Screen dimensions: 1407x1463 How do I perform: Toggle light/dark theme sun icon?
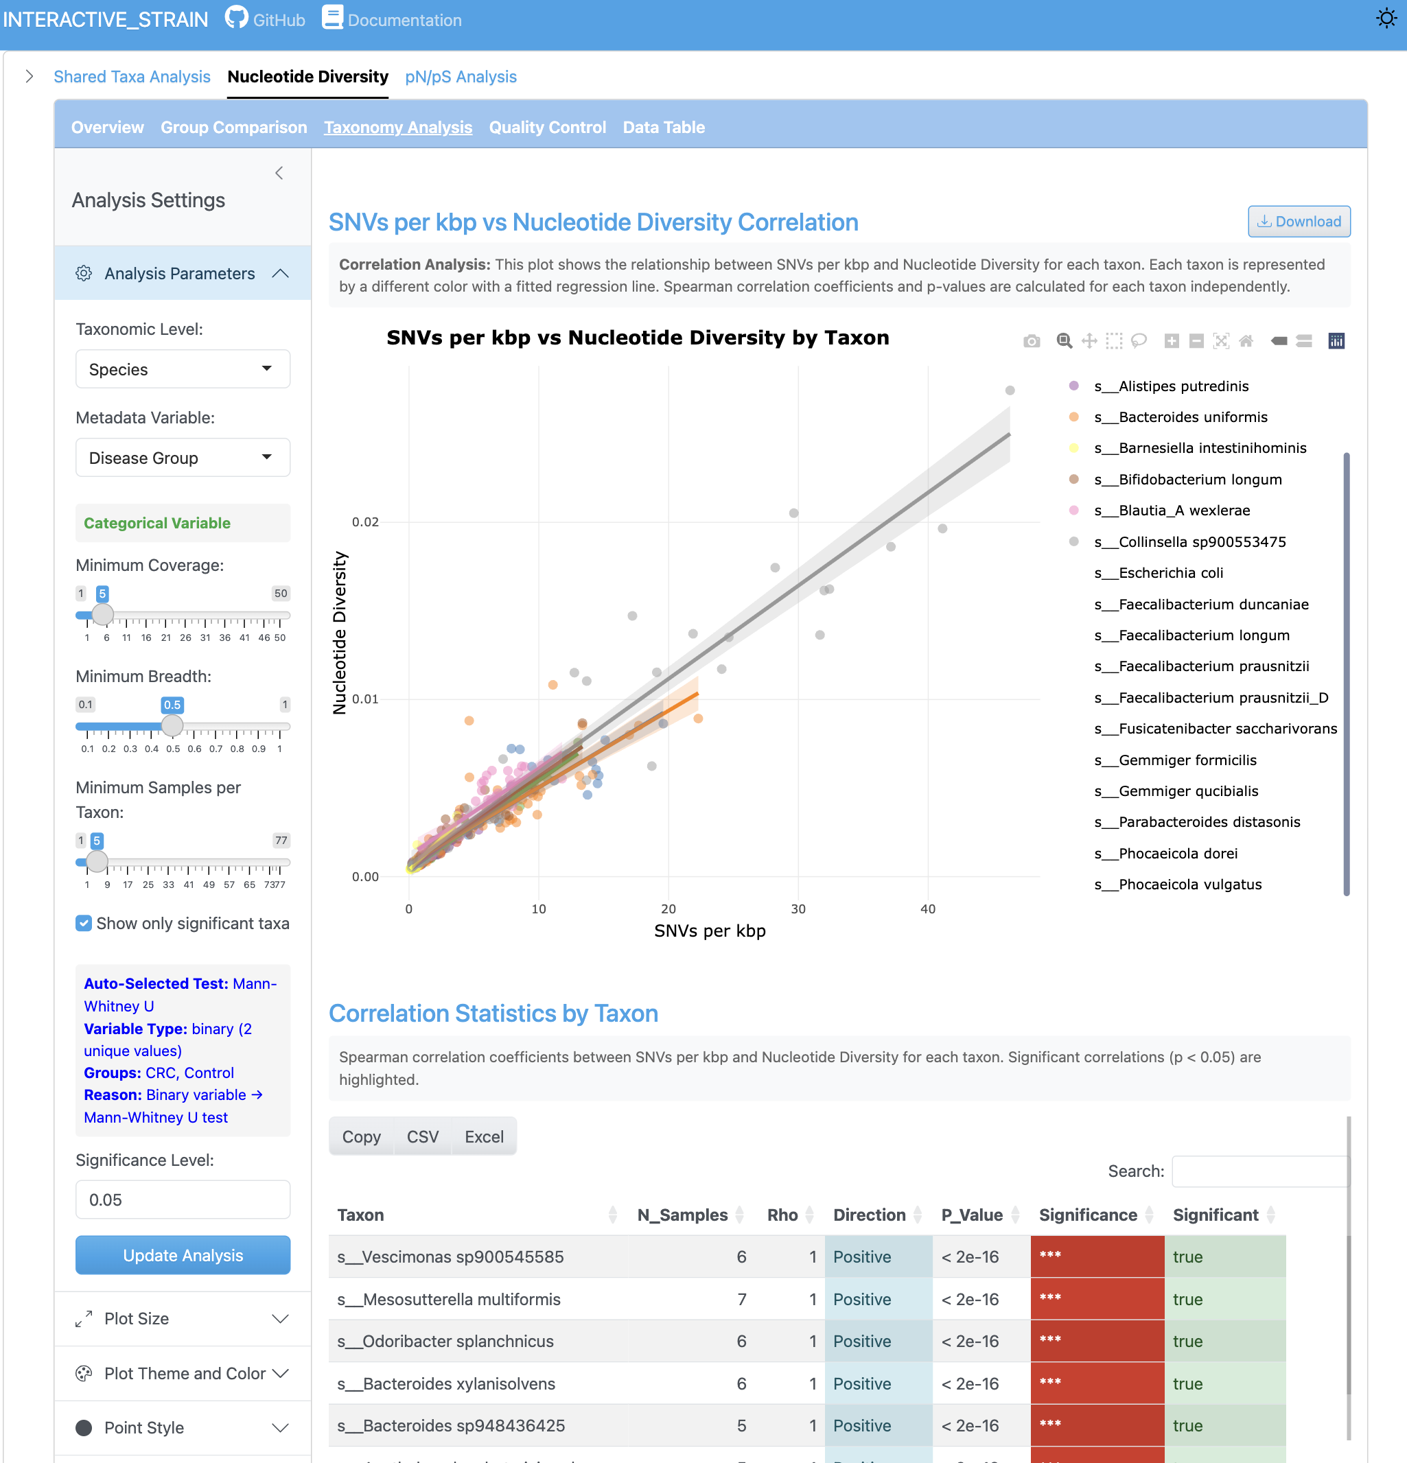[x=1386, y=18]
